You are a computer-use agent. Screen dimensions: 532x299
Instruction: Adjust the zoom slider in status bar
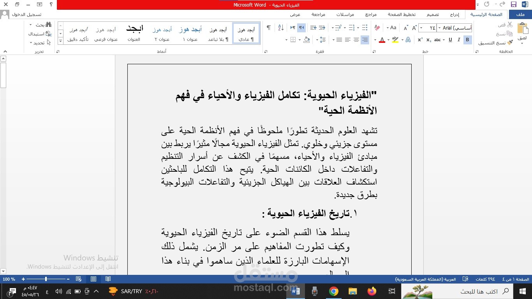46,279
